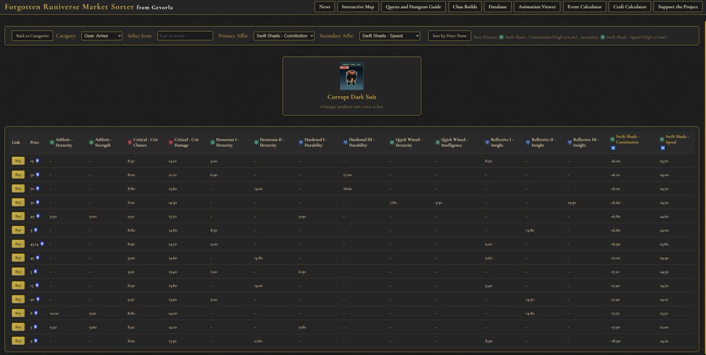Click the blue Hardened III - Durability icon
The height and width of the screenshot is (355, 706).
(x=345, y=142)
